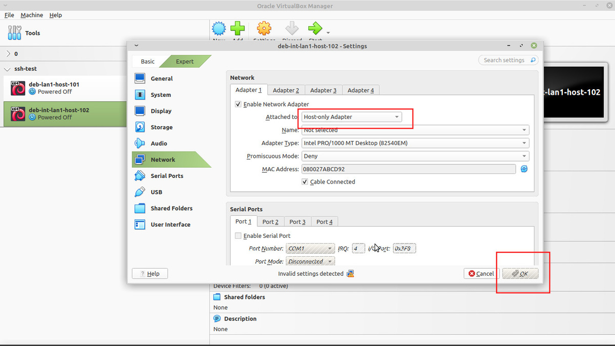
Task: Select the Adapter 1 tab
Action: point(249,90)
